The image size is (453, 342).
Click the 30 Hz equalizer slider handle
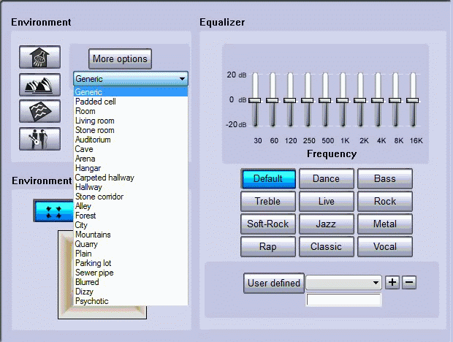tap(255, 100)
